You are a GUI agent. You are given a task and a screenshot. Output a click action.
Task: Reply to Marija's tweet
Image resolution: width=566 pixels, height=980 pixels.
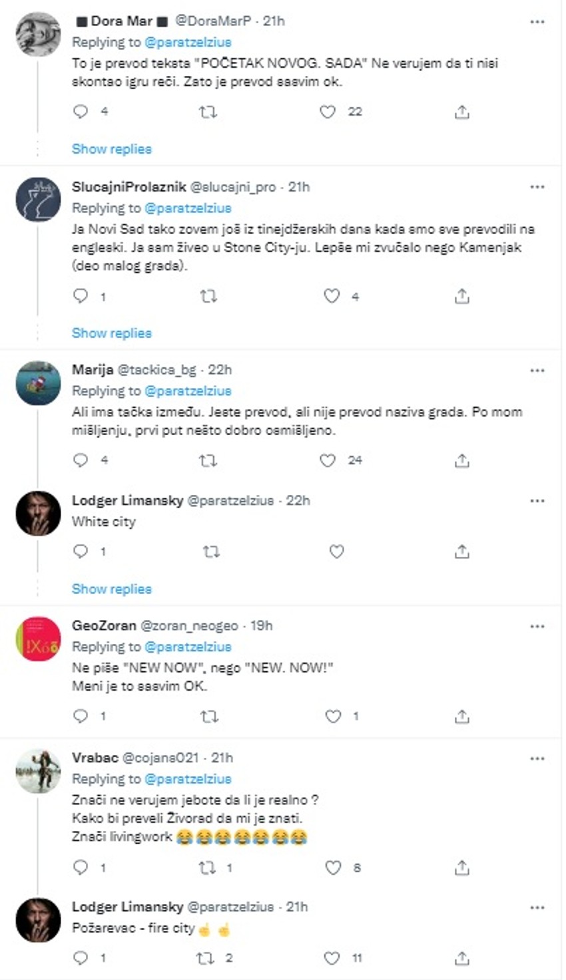pos(81,460)
